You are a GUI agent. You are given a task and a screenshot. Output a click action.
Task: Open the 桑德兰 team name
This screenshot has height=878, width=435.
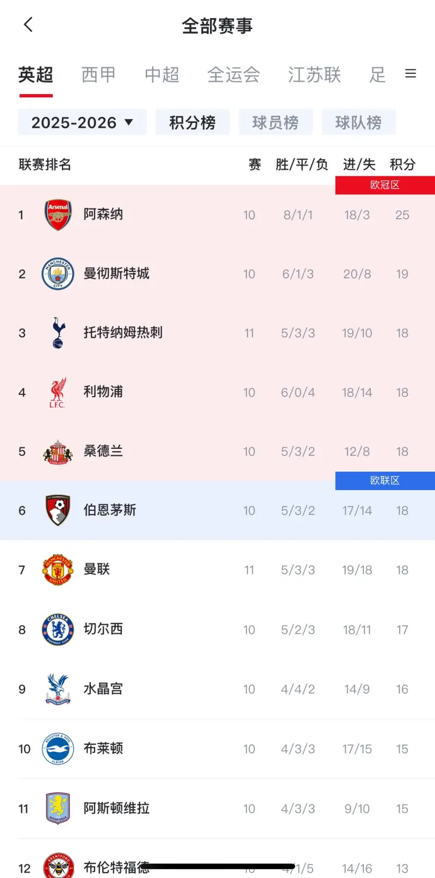(x=103, y=451)
